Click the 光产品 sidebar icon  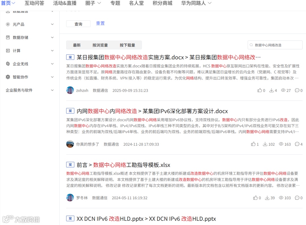point(8,24)
